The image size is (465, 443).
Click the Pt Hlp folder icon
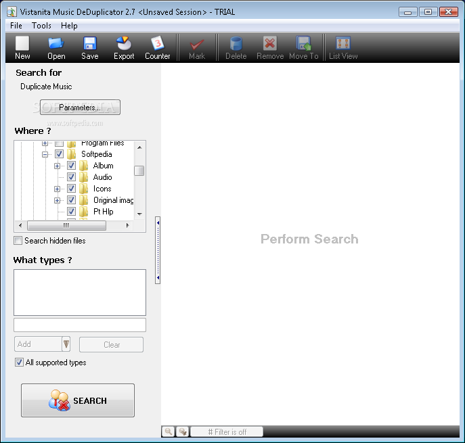click(x=84, y=212)
